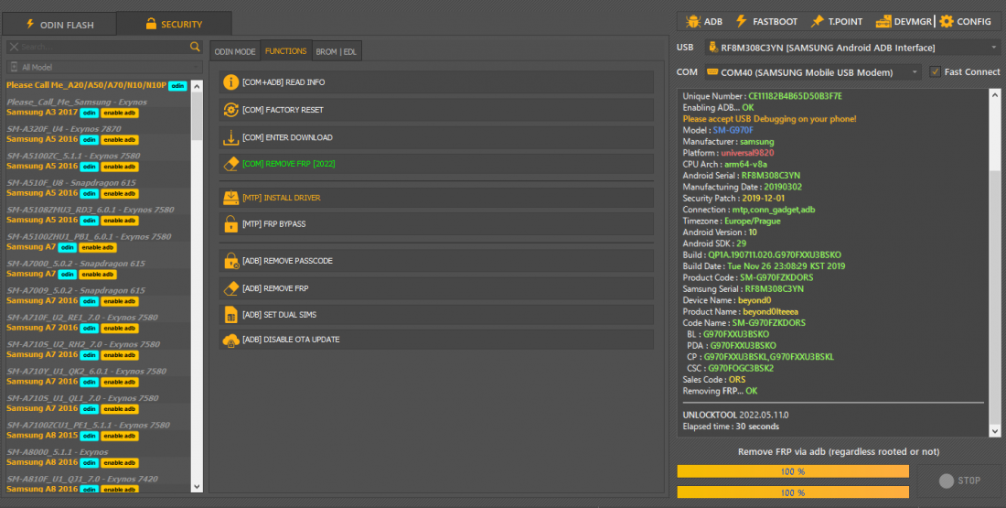
Task: Click Model SM-G970F in the log
Action: click(718, 130)
